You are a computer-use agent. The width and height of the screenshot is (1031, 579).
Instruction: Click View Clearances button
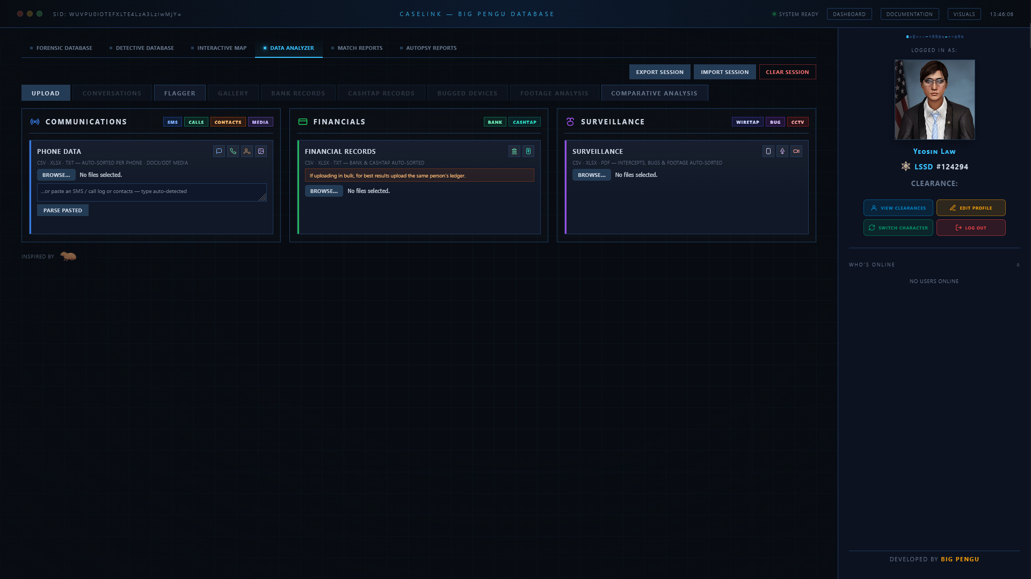click(898, 208)
